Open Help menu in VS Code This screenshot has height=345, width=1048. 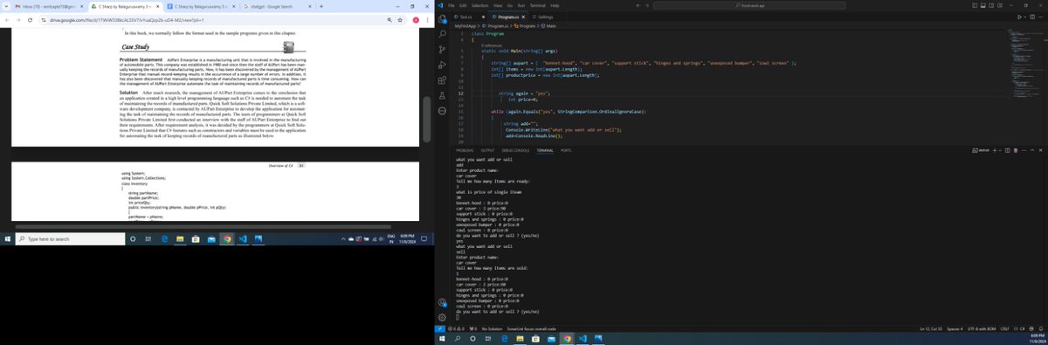tap(555, 5)
